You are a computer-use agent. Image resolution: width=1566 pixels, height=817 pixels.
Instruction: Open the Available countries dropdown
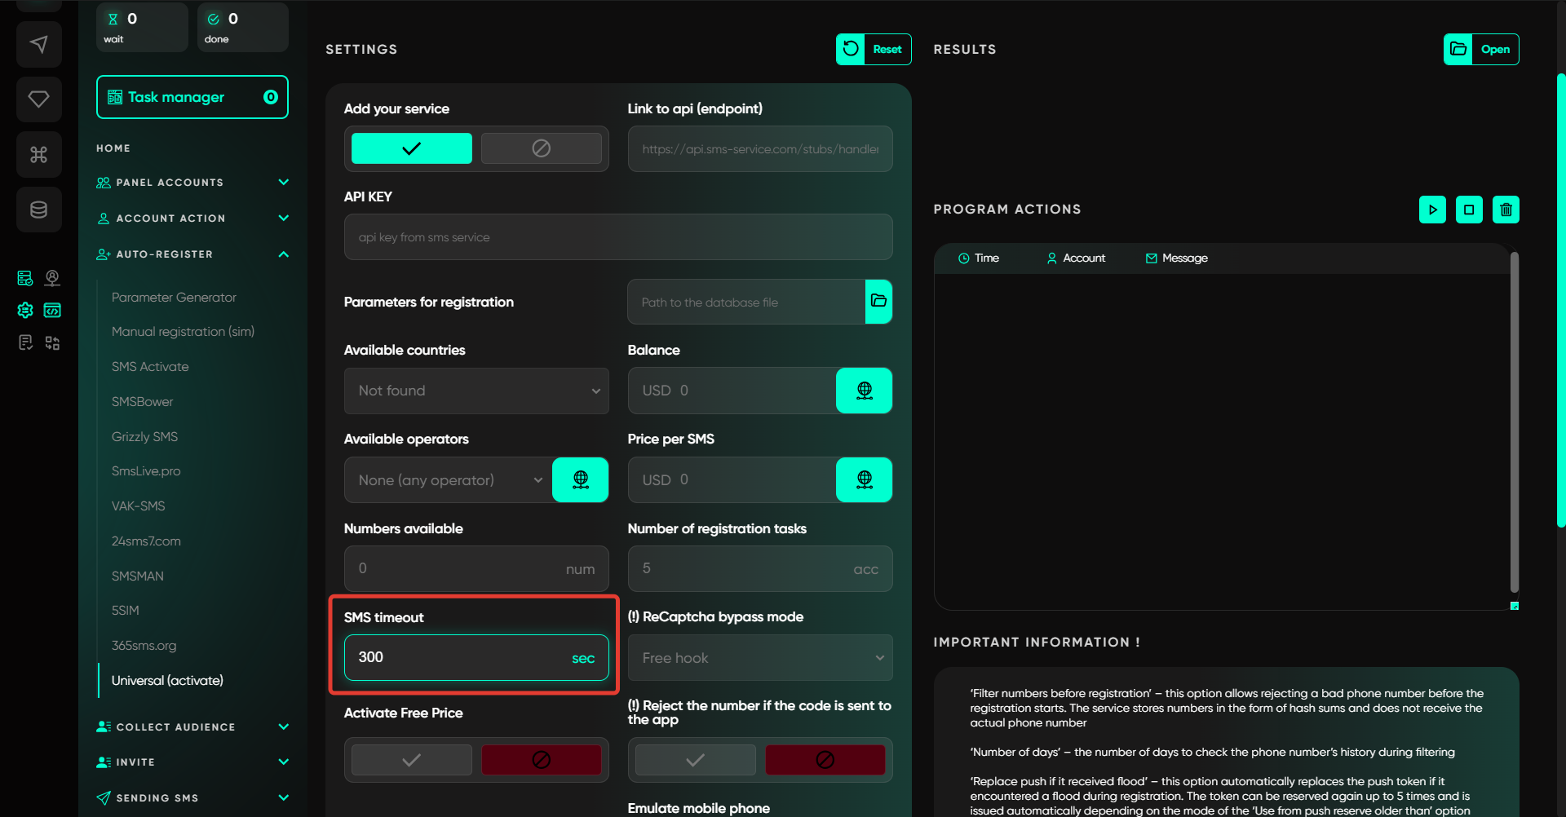pyautogui.click(x=476, y=391)
